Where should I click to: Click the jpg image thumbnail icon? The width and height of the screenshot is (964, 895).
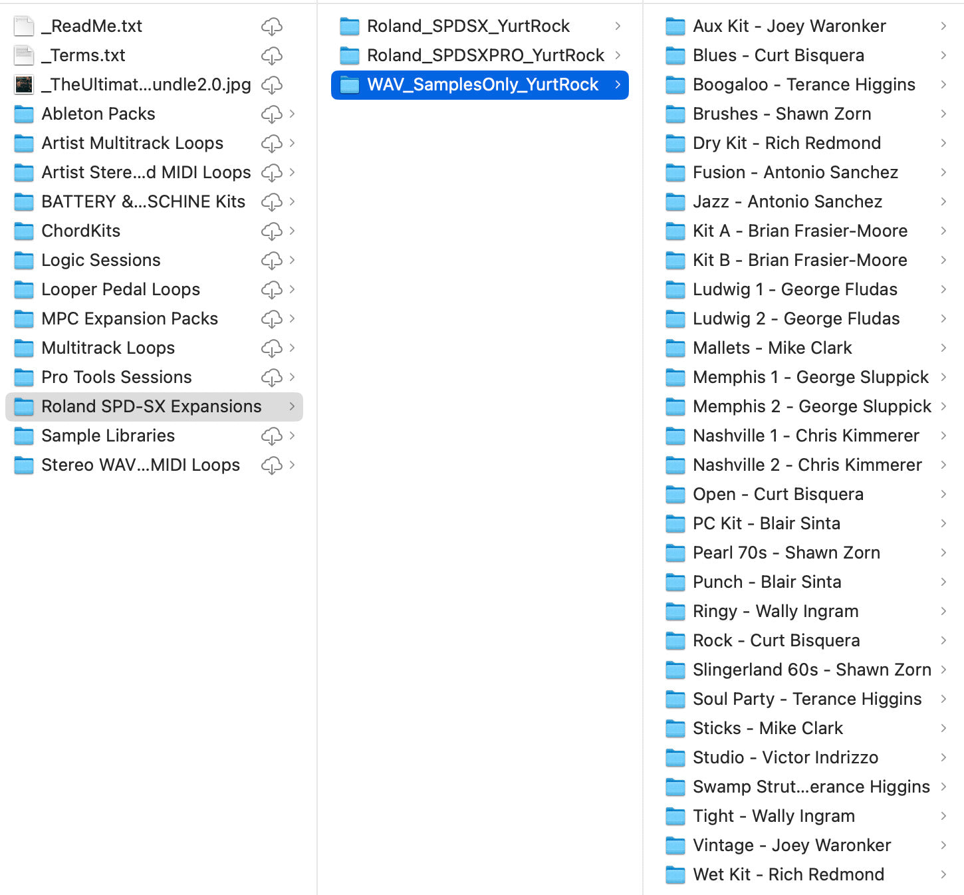[x=24, y=84]
